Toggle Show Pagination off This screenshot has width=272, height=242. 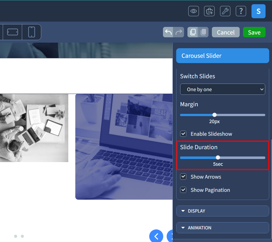[x=183, y=190]
